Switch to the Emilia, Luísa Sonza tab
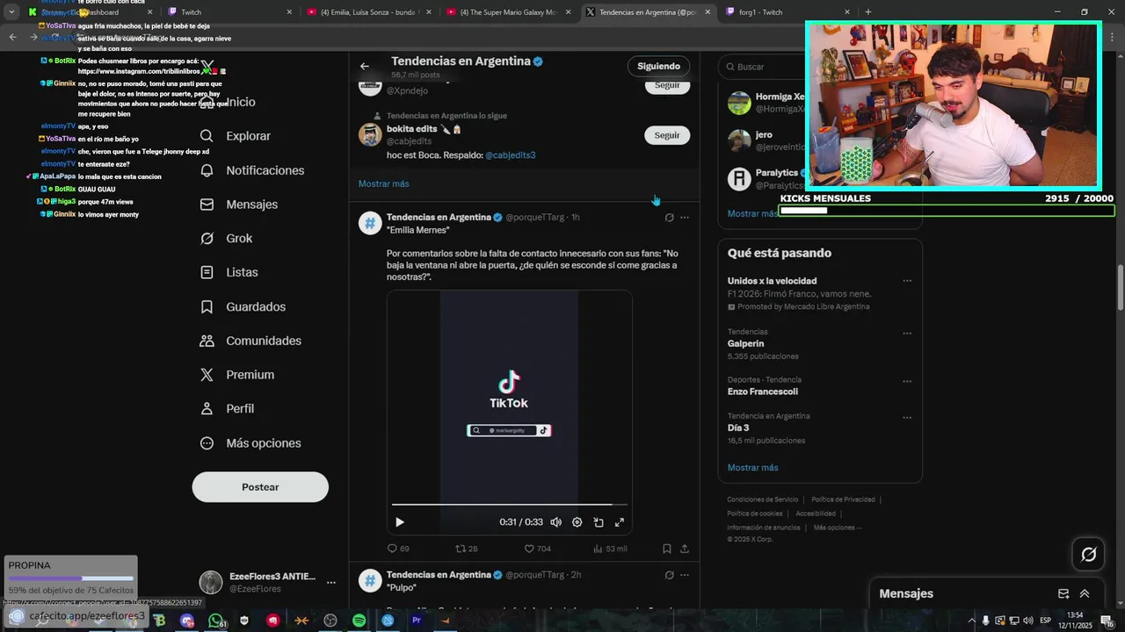This screenshot has width=1125, height=632. click(x=369, y=12)
